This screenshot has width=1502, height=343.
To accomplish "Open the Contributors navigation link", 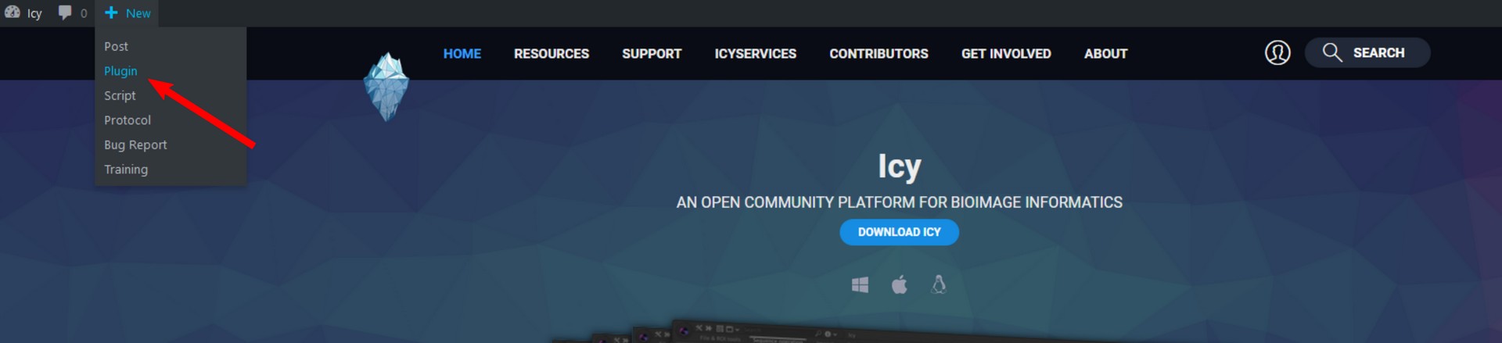I will point(879,53).
